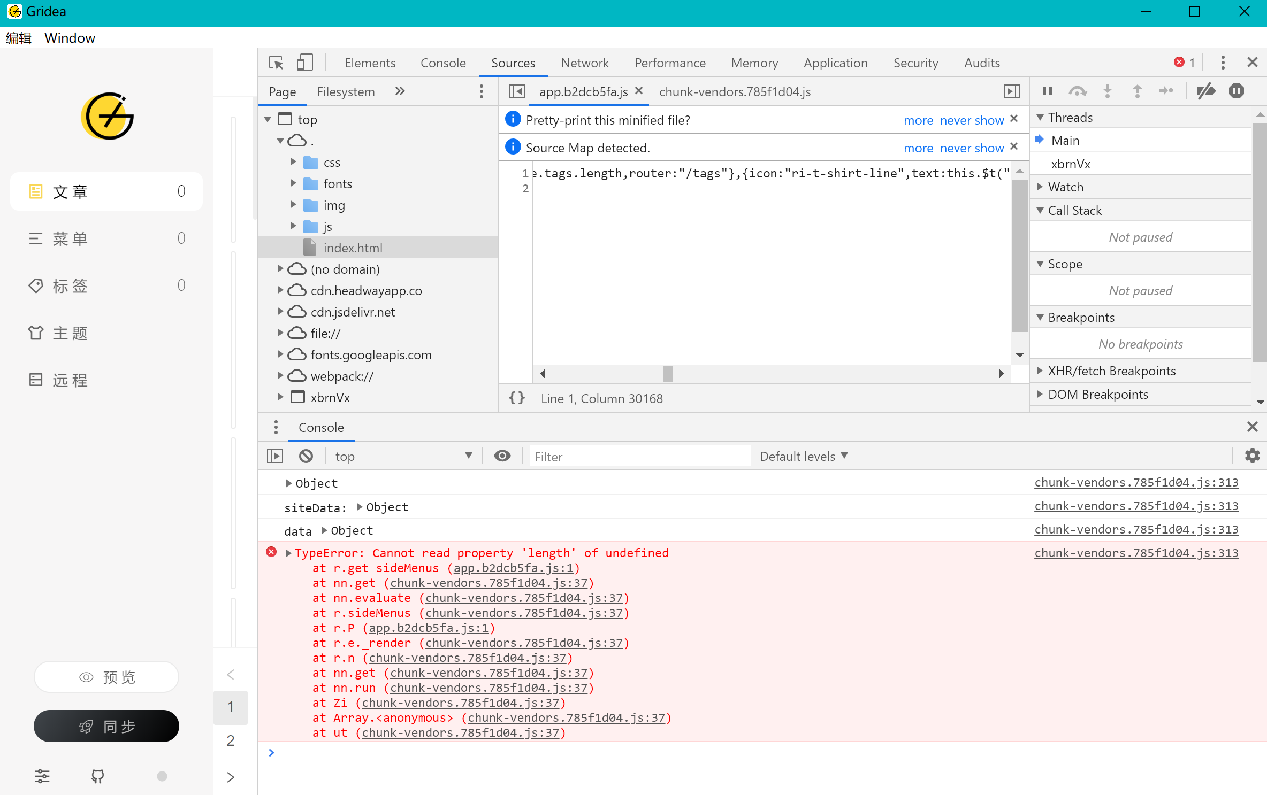The image size is (1267, 795).
Task: Click never show for the pretty-print prompt
Action: click(x=971, y=120)
